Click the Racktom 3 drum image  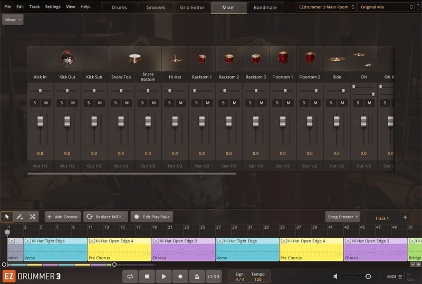point(256,58)
